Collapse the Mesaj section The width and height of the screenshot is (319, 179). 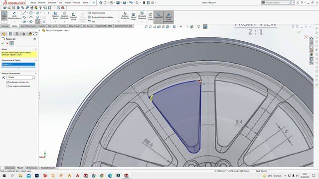coord(36,49)
